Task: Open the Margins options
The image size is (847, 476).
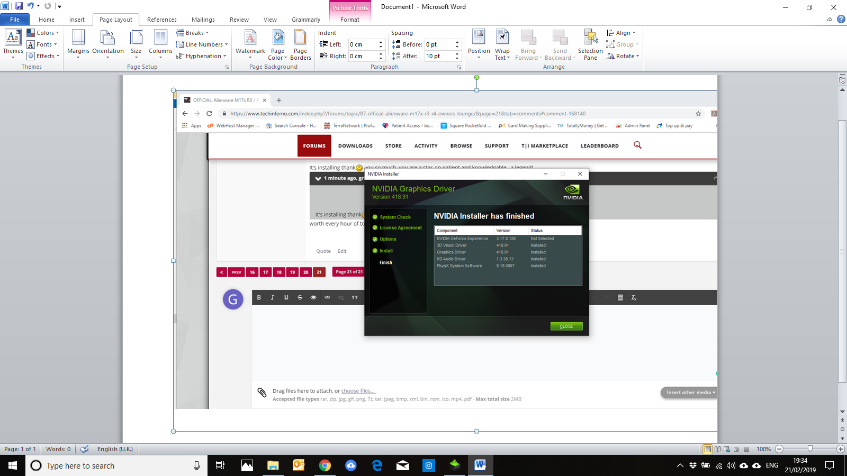Action: tap(78, 43)
